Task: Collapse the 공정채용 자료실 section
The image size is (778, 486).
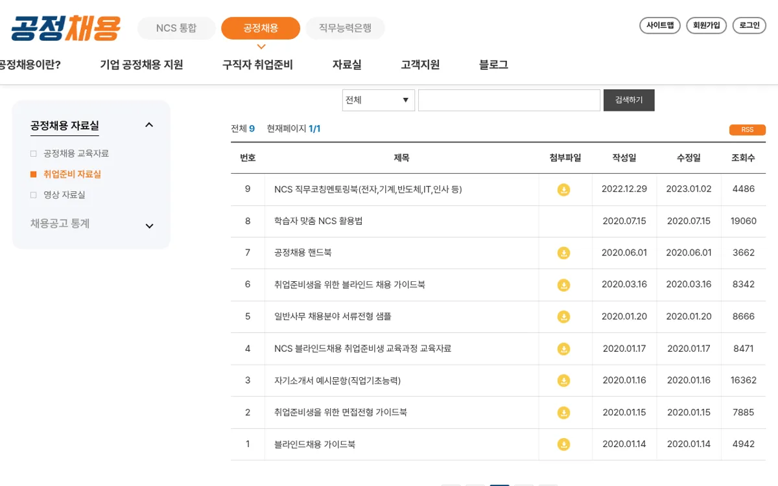Action: [149, 125]
